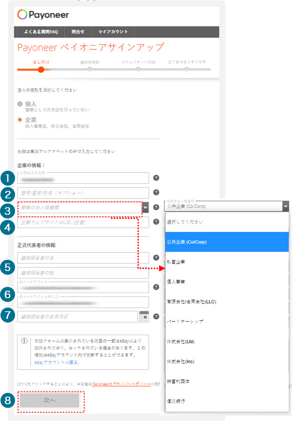The image size is (292, 421).
Task: Choose 個人事業 from the dropdown list
Action: (227, 282)
